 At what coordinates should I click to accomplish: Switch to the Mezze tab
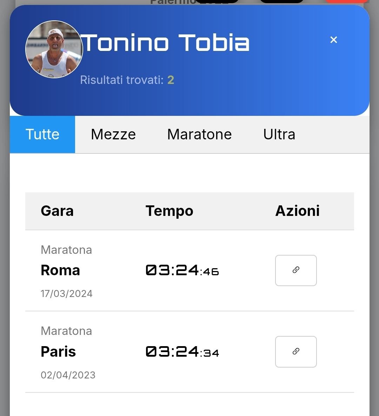113,134
